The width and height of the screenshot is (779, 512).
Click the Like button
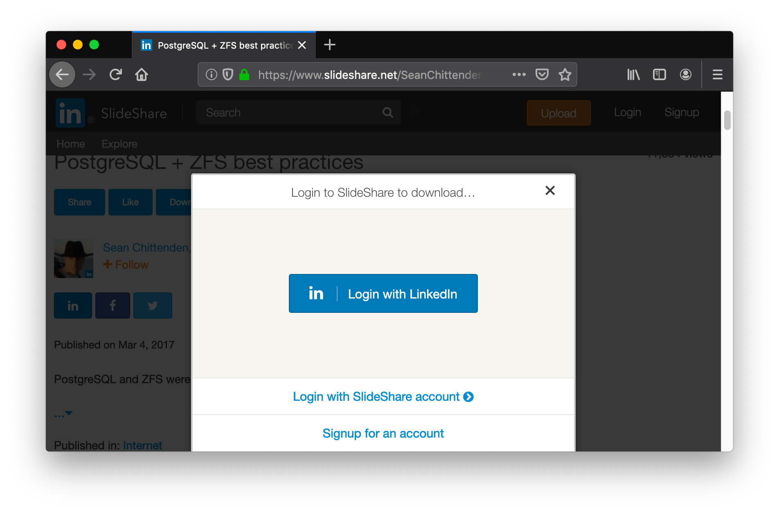pyautogui.click(x=130, y=202)
